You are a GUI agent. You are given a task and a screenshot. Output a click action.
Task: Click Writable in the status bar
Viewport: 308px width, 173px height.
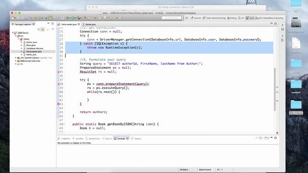pos(184,170)
